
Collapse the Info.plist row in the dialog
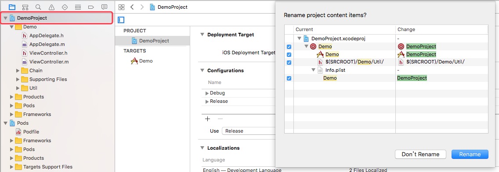pyautogui.click(x=313, y=70)
